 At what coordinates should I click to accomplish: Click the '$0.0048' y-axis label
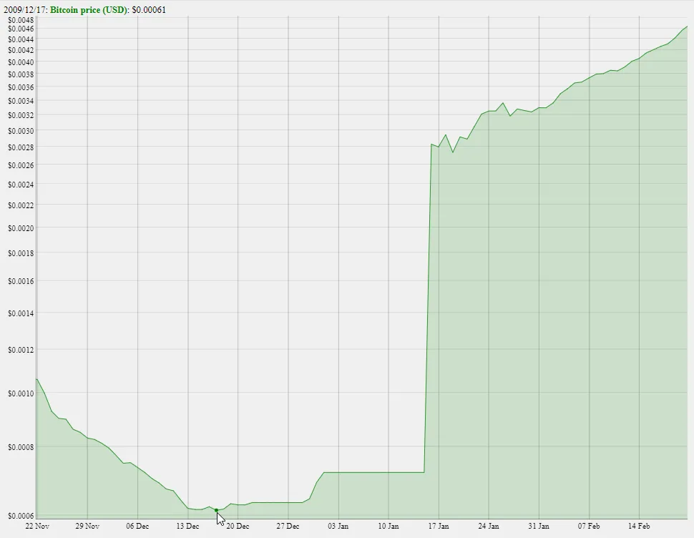click(x=21, y=20)
